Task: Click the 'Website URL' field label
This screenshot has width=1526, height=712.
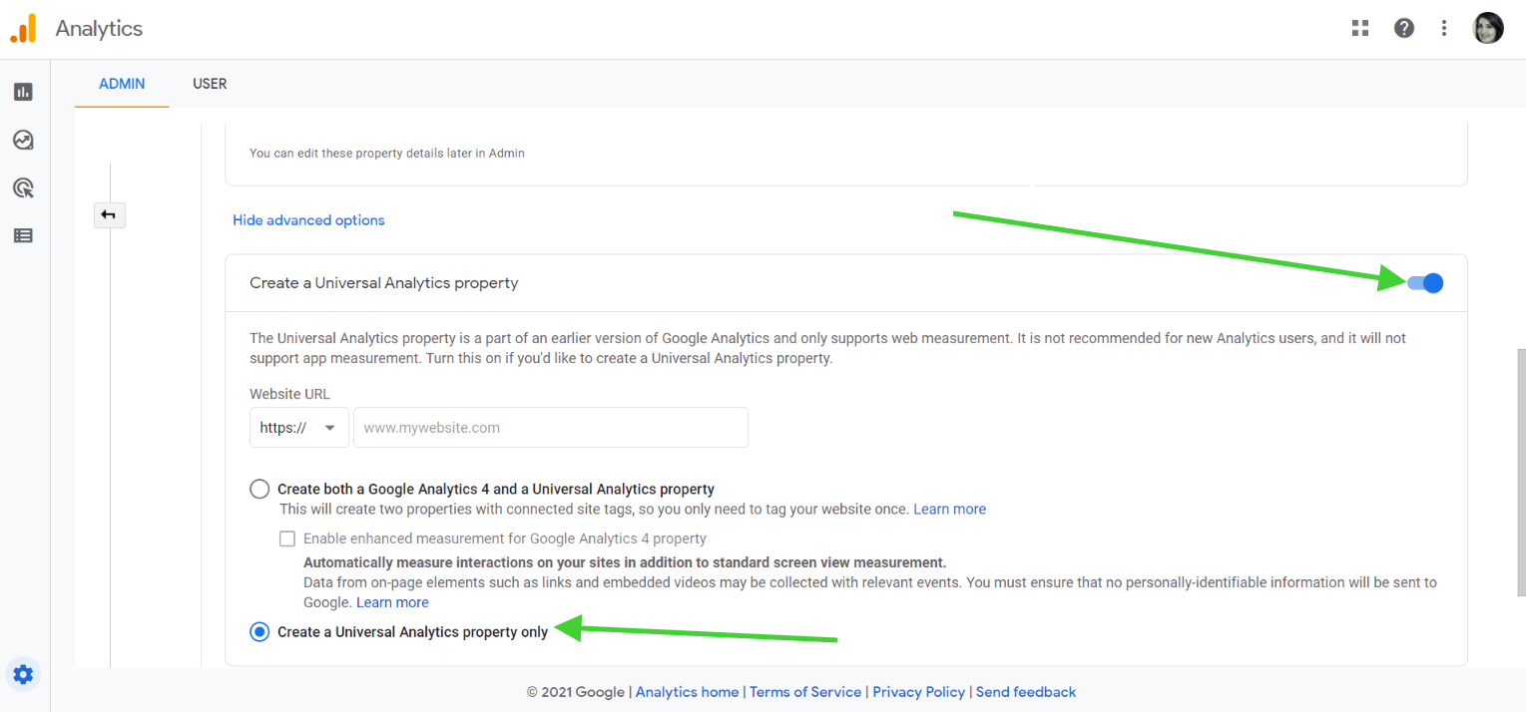Action: pos(289,394)
